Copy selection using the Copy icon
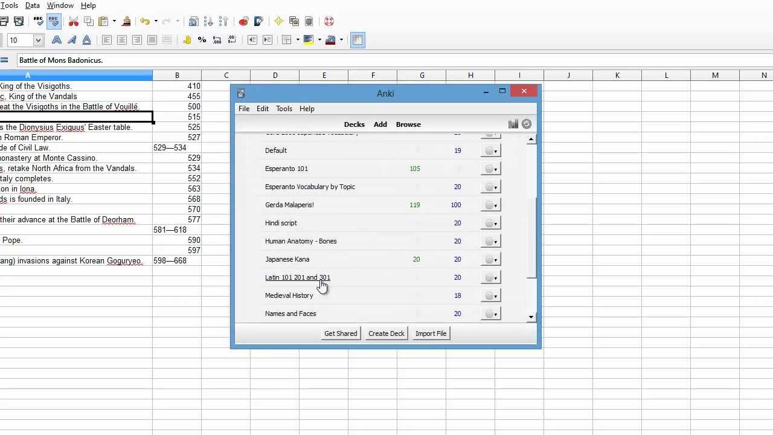The width and height of the screenshot is (773, 435). point(88,21)
